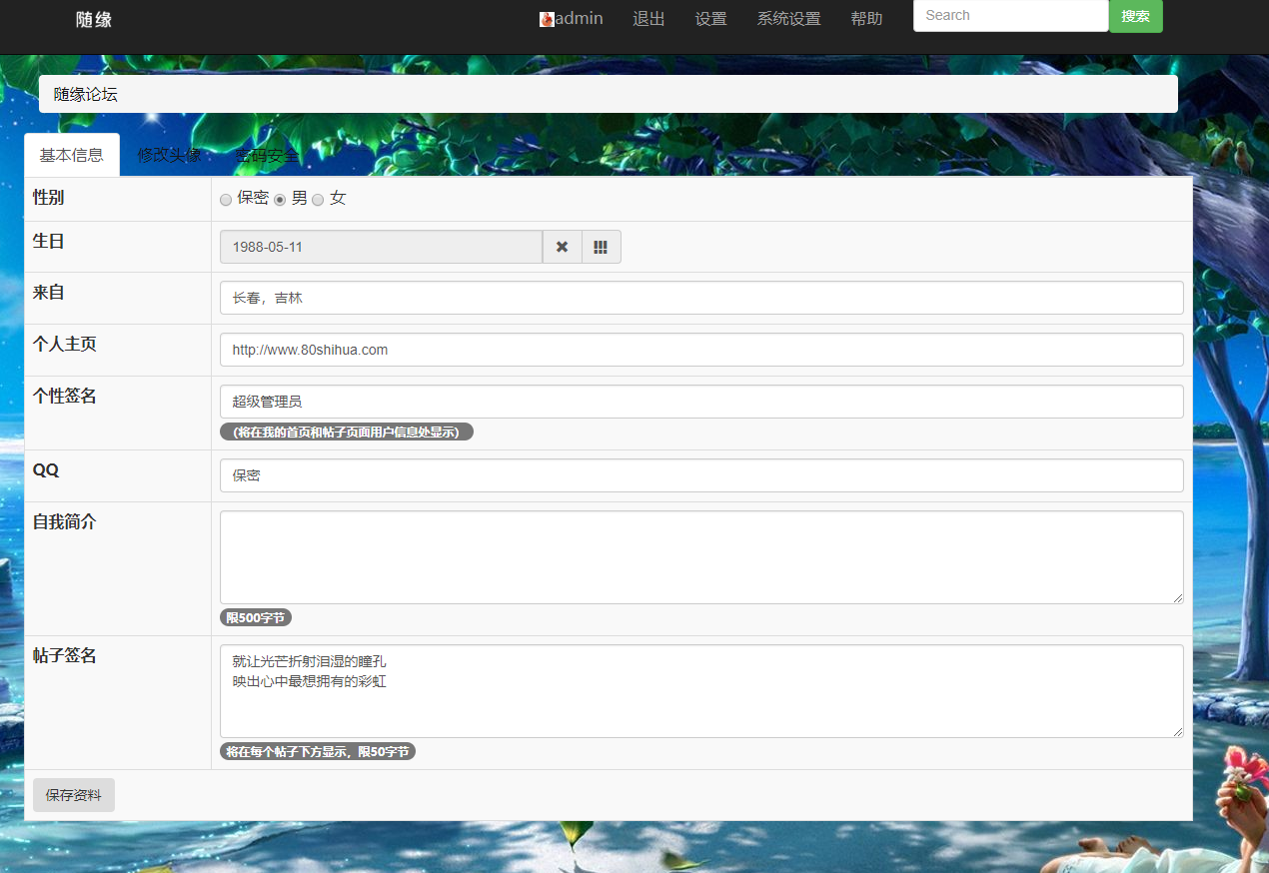The image size is (1269, 873).
Task: Click the 随缘 brand logo link
Action: [x=94, y=19]
